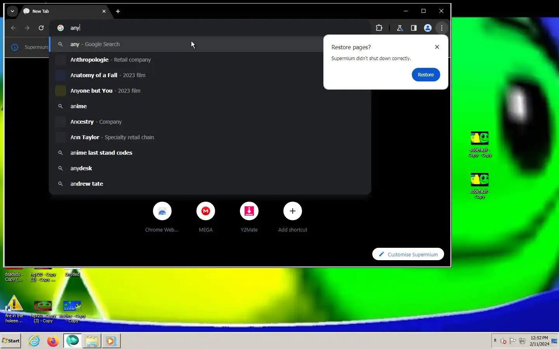
Task: Open the Windows Start menu
Action: 11,341
